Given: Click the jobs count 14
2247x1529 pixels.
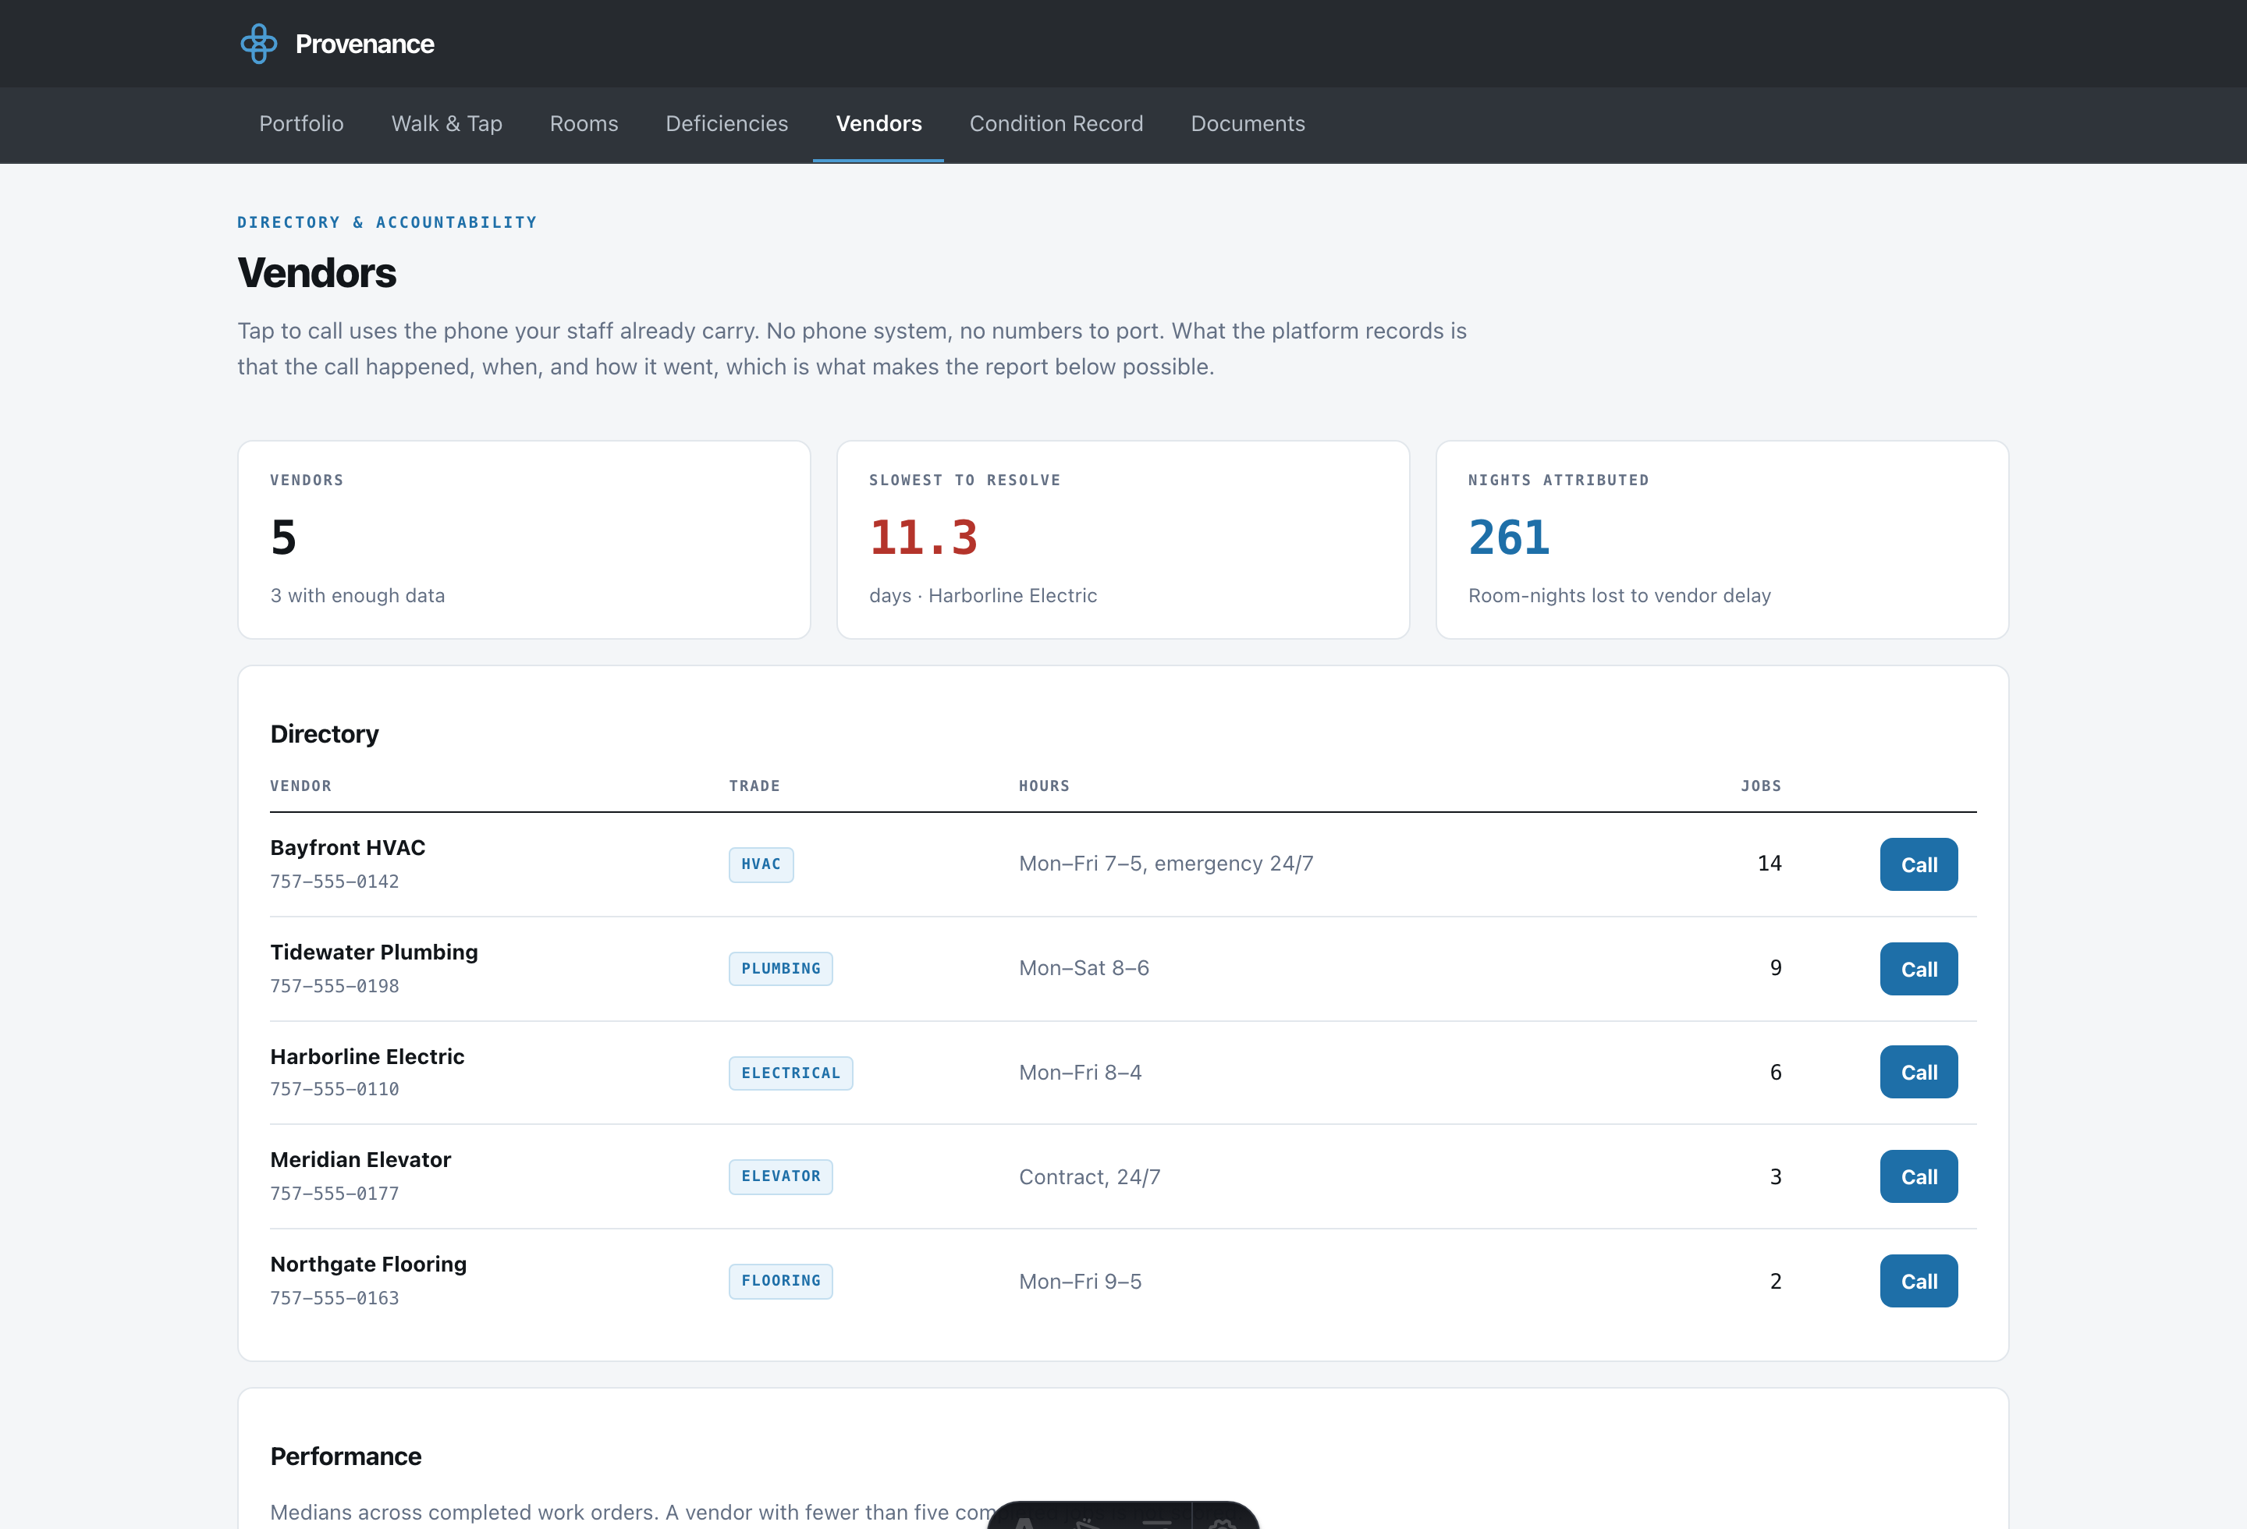Looking at the screenshot, I should [1770, 863].
